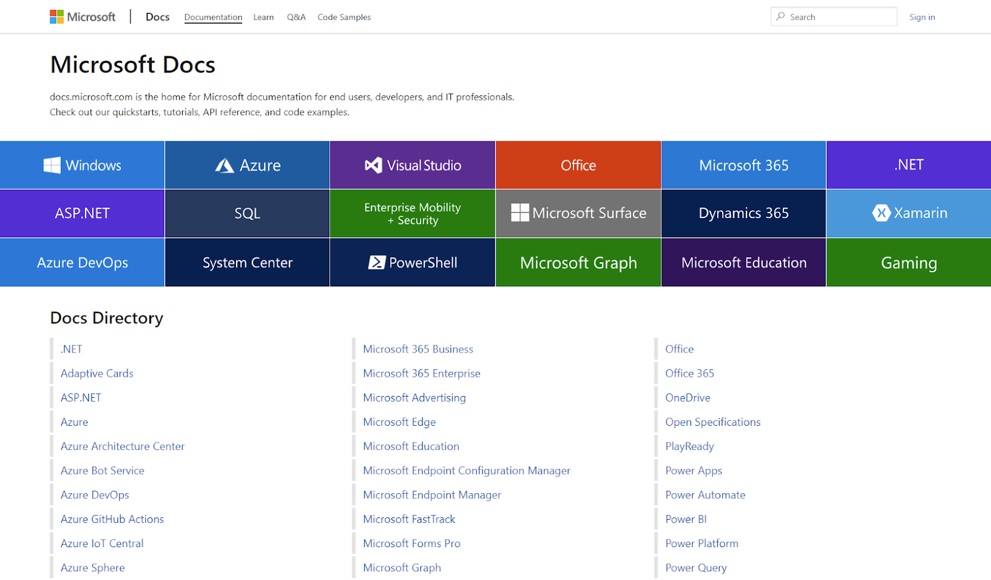Screen dimensions: 991x580
Task: Open Microsoft Edge documentation link
Action: pyautogui.click(x=399, y=422)
